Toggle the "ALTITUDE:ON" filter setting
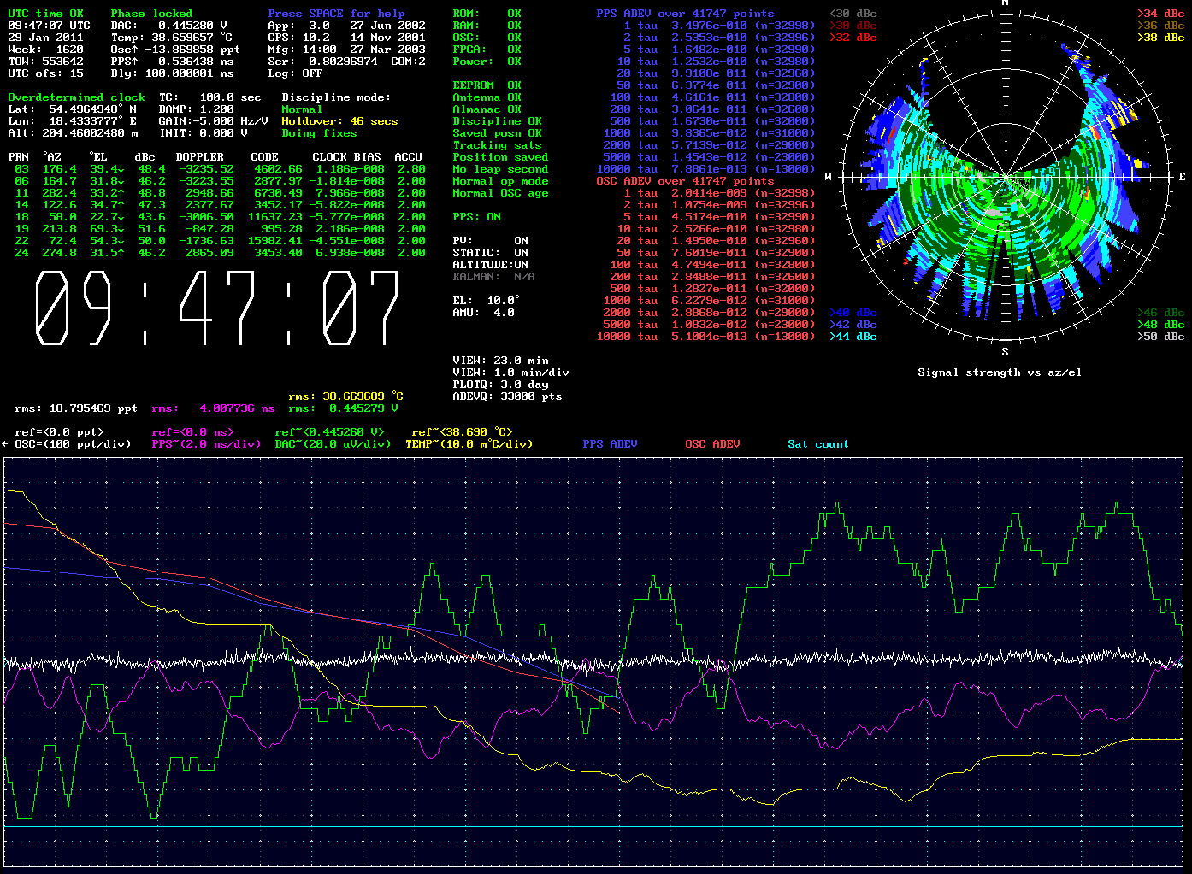Screen dimensions: 1192x874 click(490, 265)
